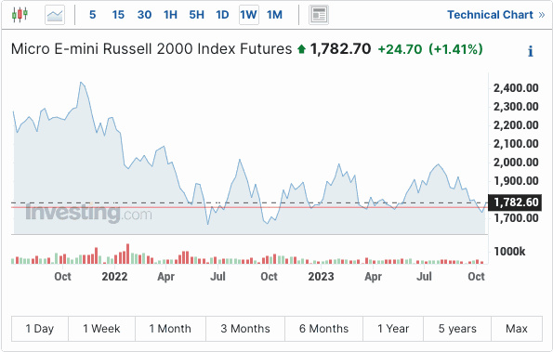Open the news overlay icon
This screenshot has width=553, height=352.
(x=319, y=15)
